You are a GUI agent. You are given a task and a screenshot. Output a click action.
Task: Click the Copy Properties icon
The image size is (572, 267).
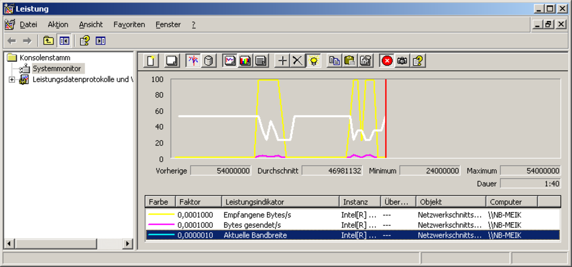tap(334, 61)
